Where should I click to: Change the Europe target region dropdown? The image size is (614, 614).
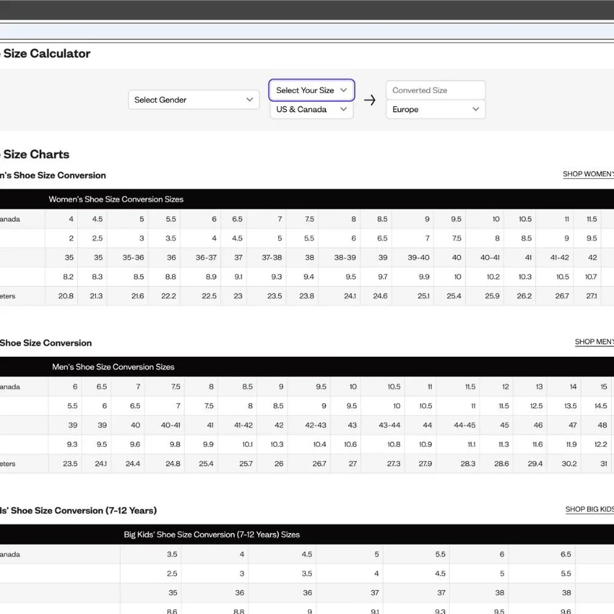point(435,109)
